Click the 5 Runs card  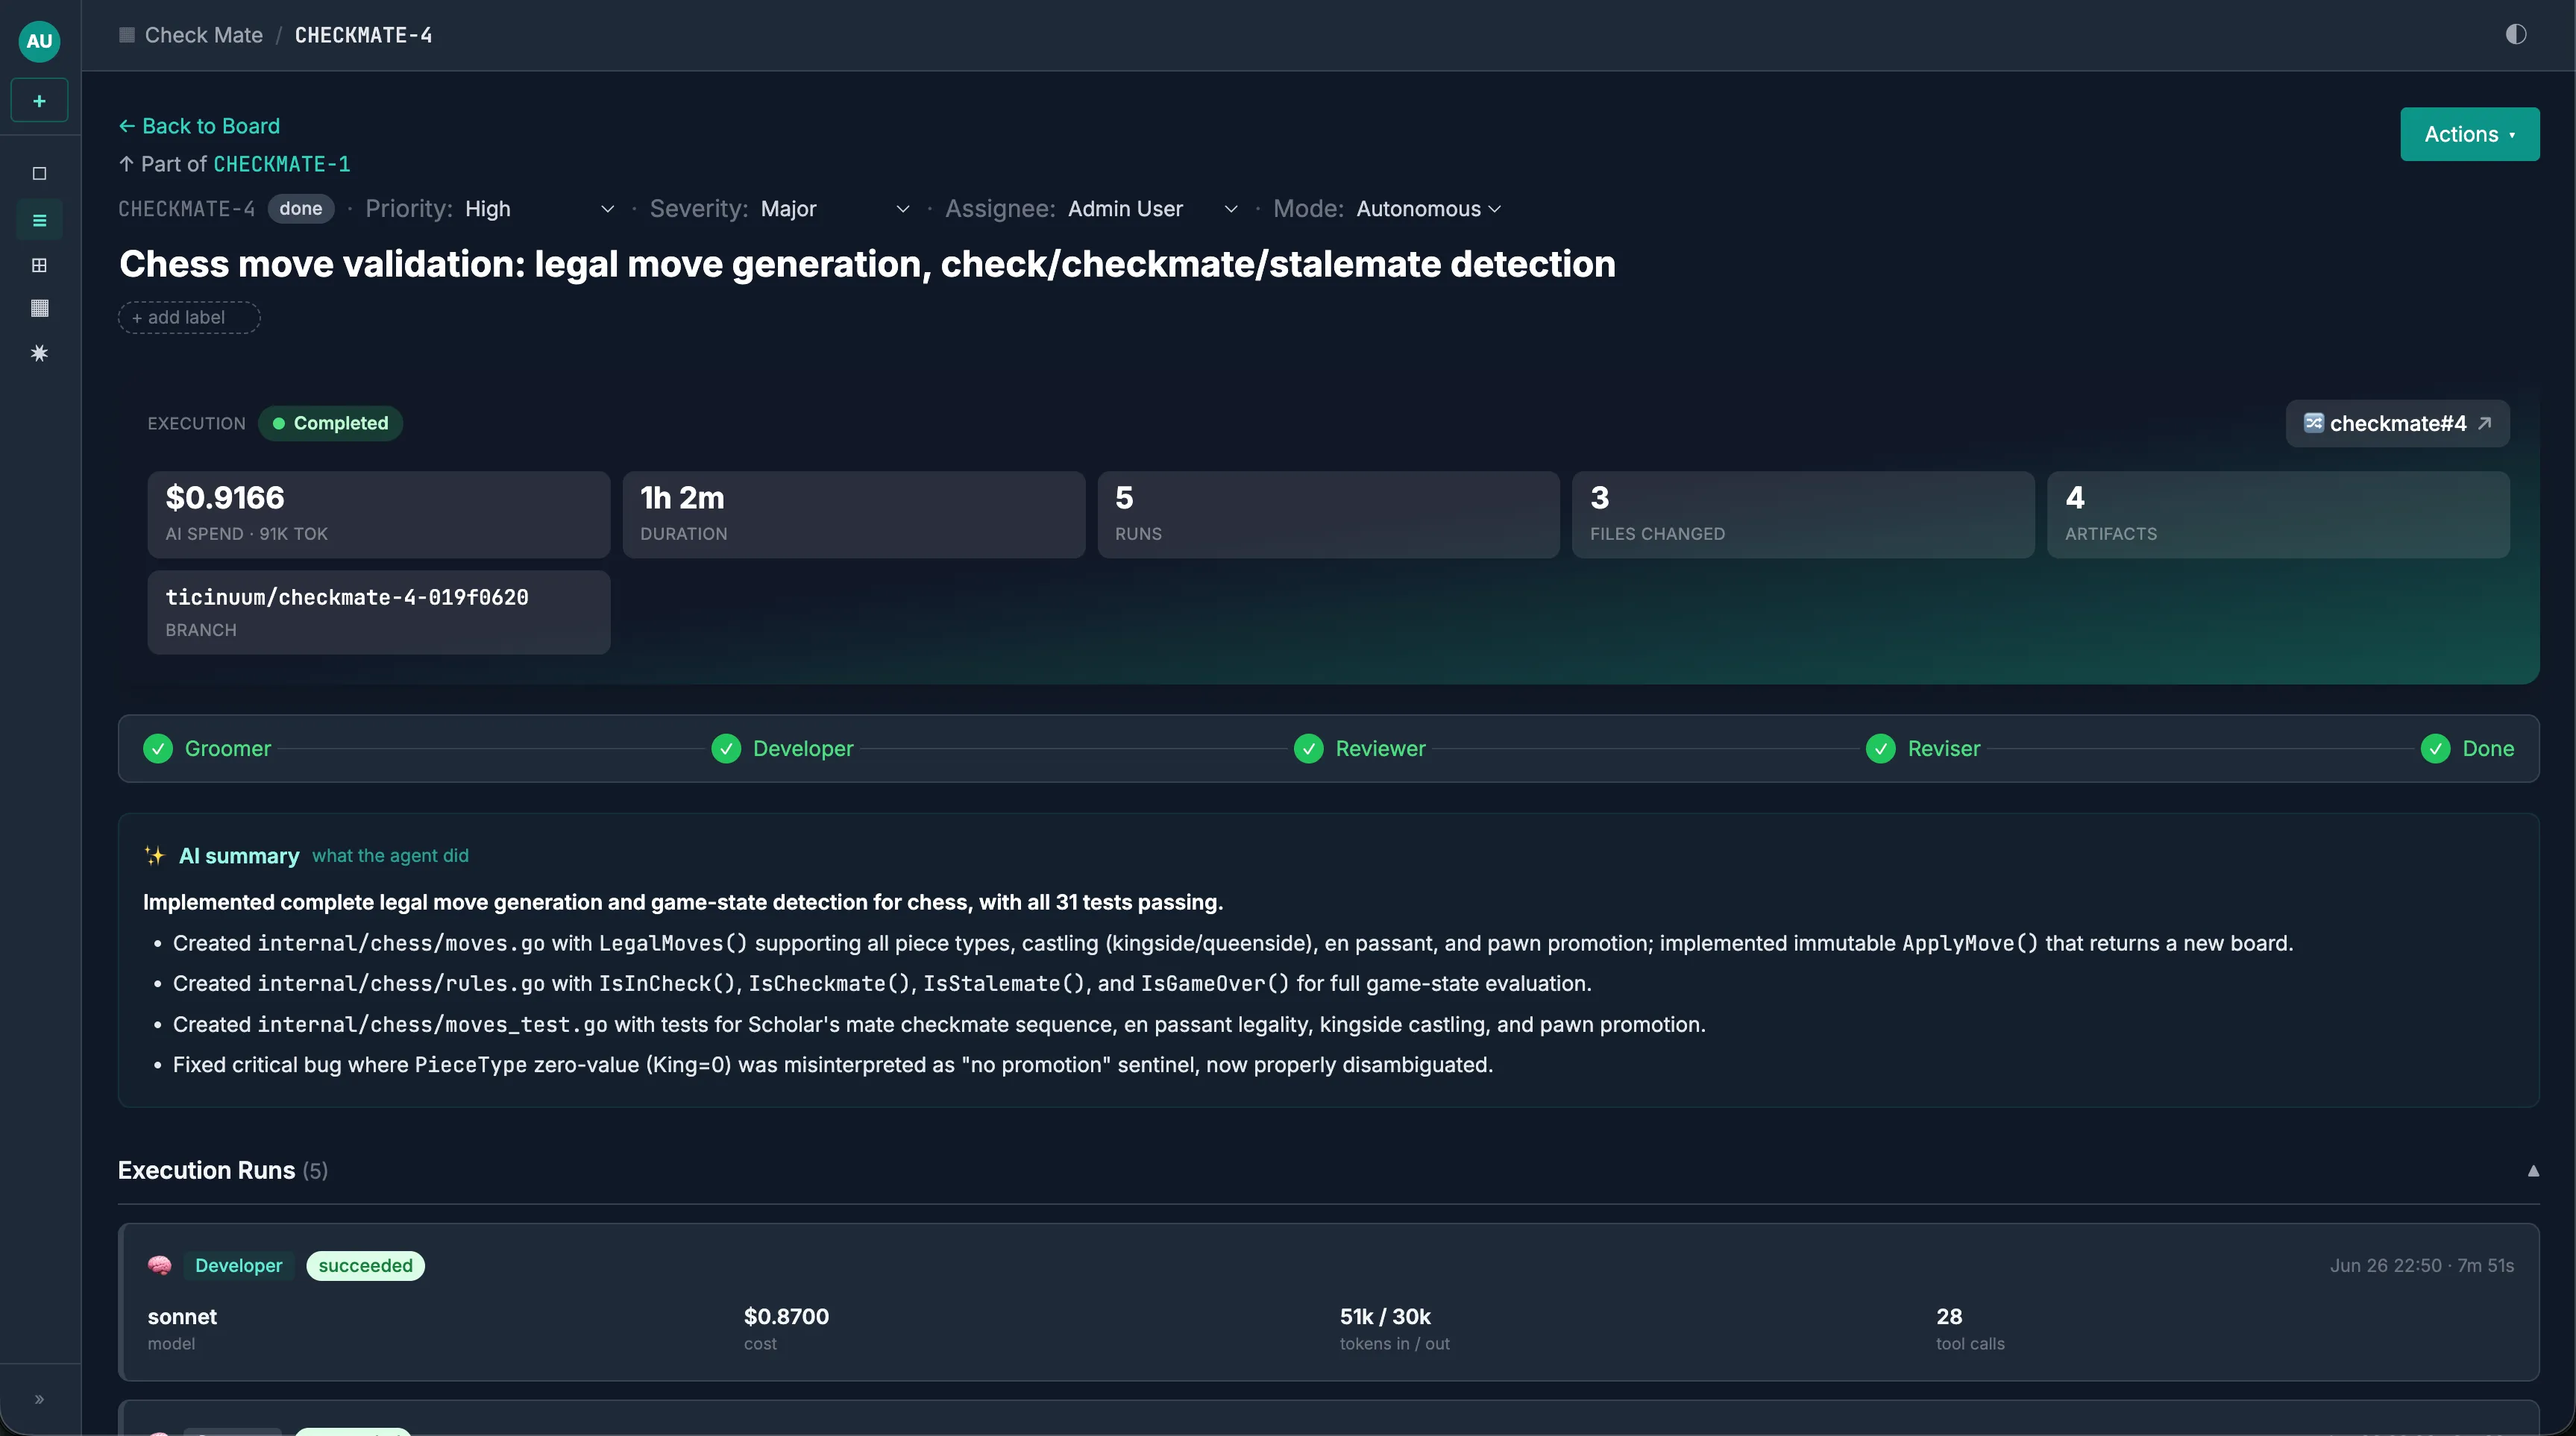coord(1328,514)
